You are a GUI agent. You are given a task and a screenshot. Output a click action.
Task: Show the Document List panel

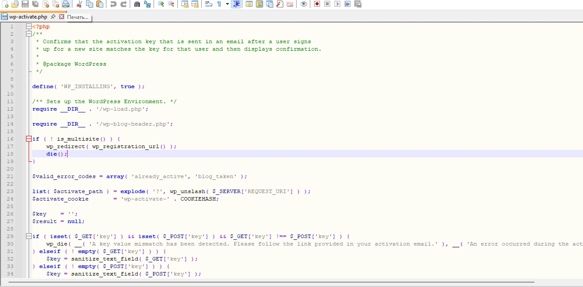(x=269, y=4)
